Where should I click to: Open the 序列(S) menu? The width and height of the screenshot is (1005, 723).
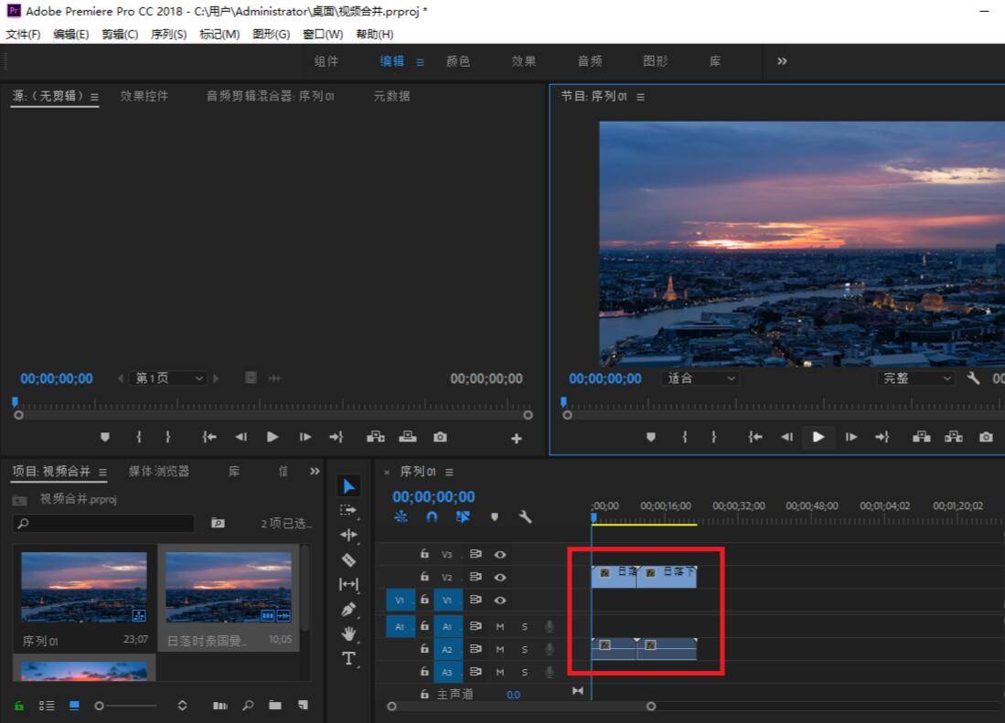[168, 34]
